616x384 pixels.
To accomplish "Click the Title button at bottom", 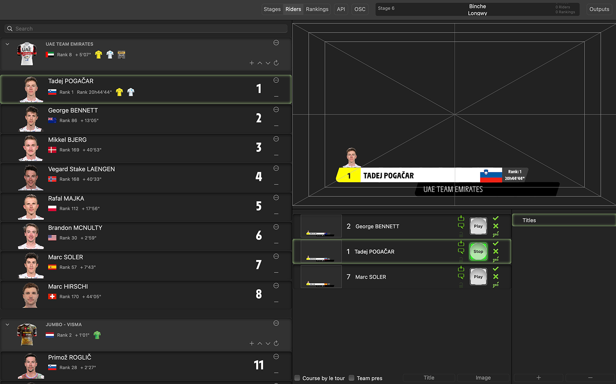I will pyautogui.click(x=429, y=378).
